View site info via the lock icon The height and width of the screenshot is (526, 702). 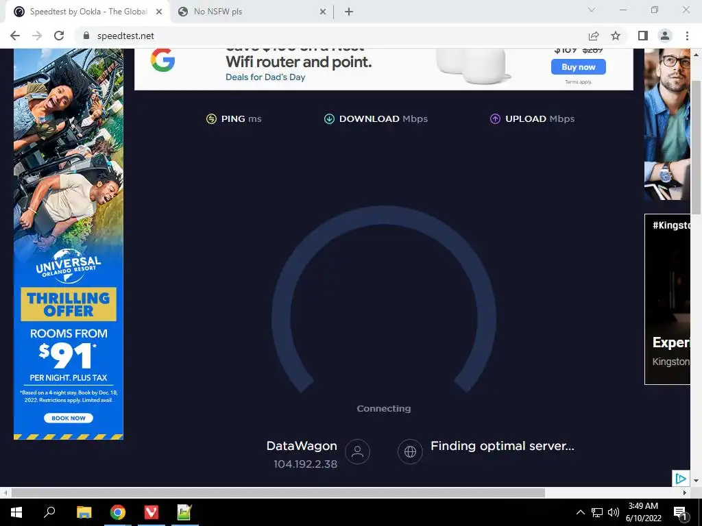pos(86,36)
